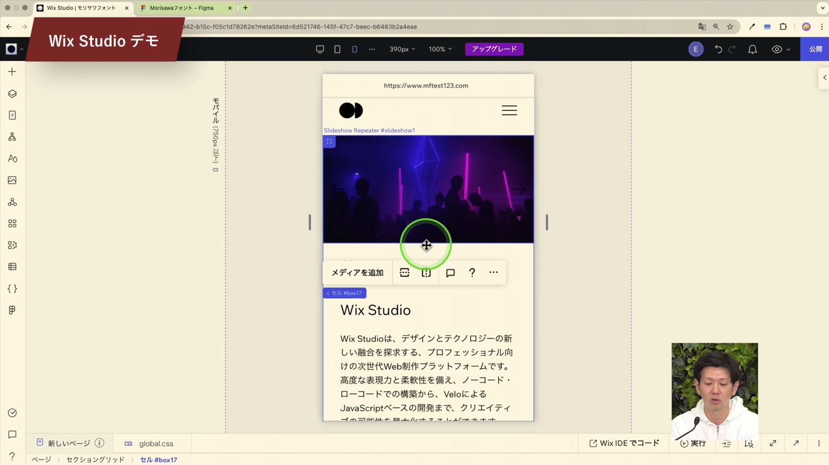Switch to mobile breakpoint icon
This screenshot has width=829, height=465.
(x=354, y=49)
